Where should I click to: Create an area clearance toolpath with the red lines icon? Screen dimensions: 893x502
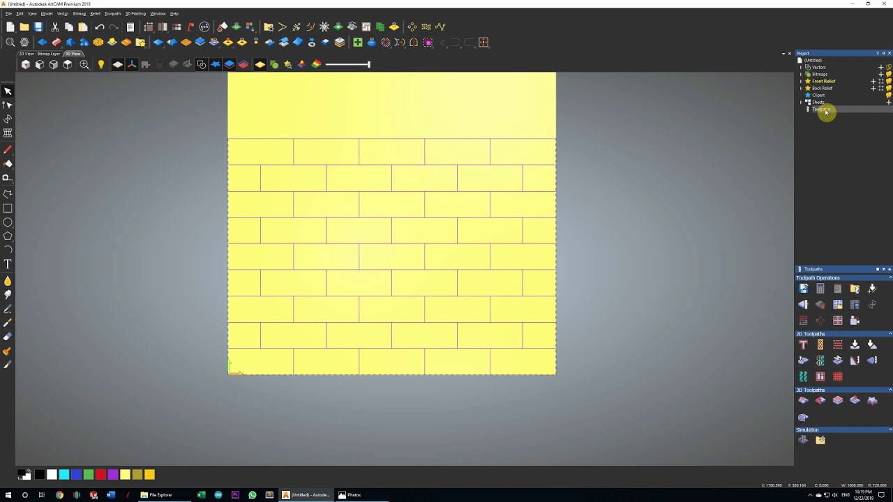(x=838, y=344)
